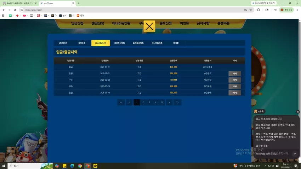Open Microsoft Edge from taskbar
Image resolution: width=301 pixels, height=169 pixels.
[72, 166]
